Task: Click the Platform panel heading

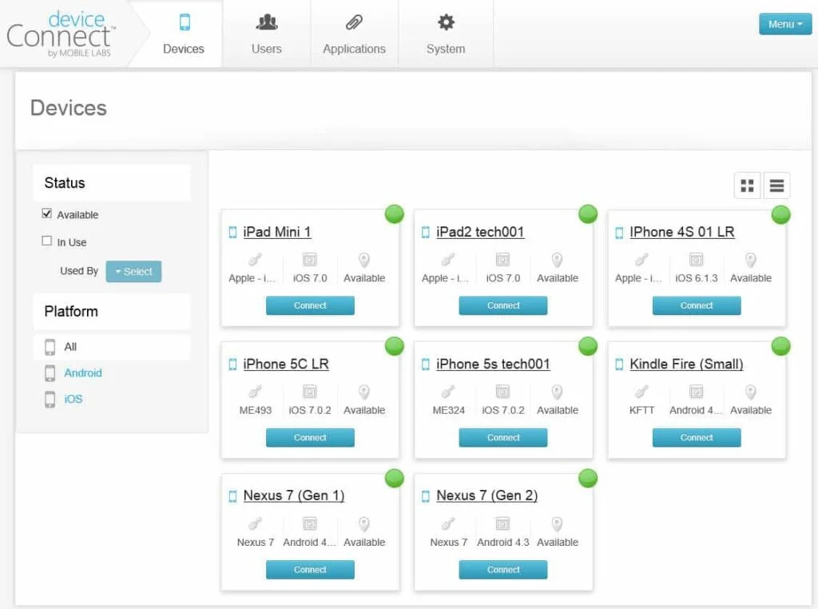Action: click(x=71, y=312)
